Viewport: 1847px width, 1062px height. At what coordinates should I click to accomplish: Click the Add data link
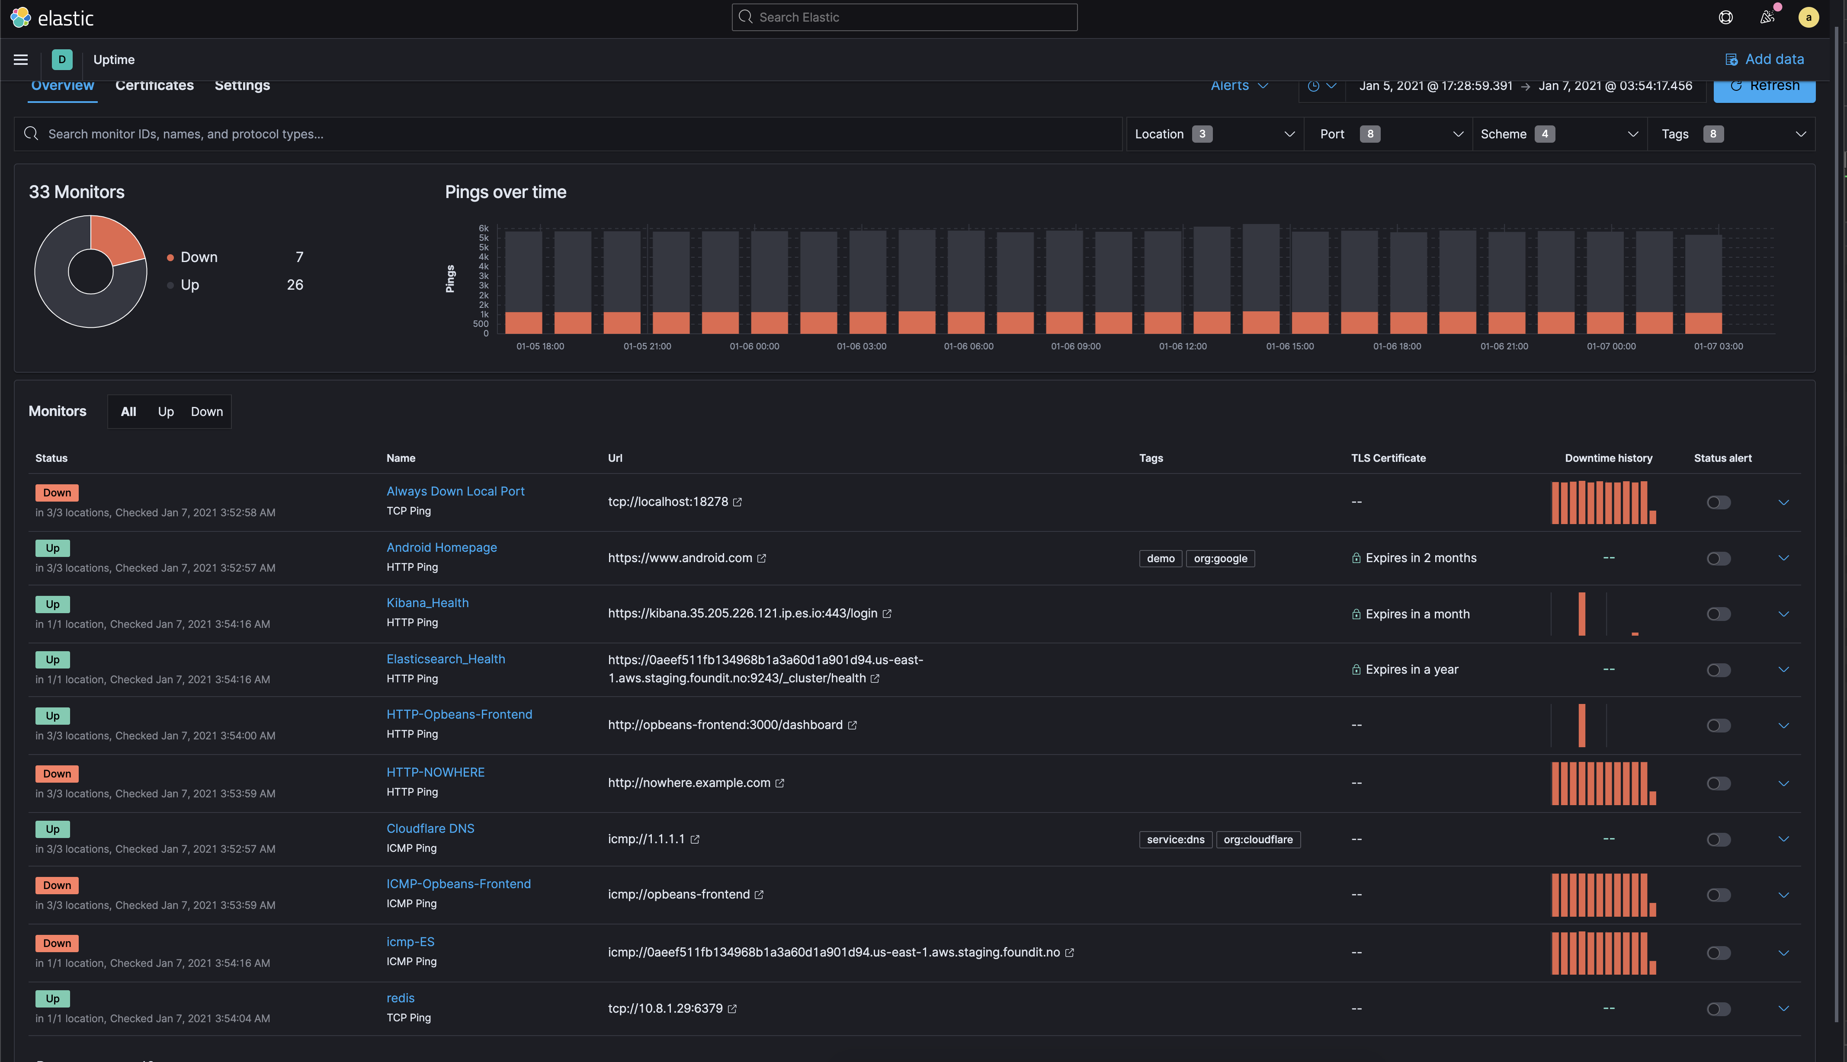click(1764, 60)
